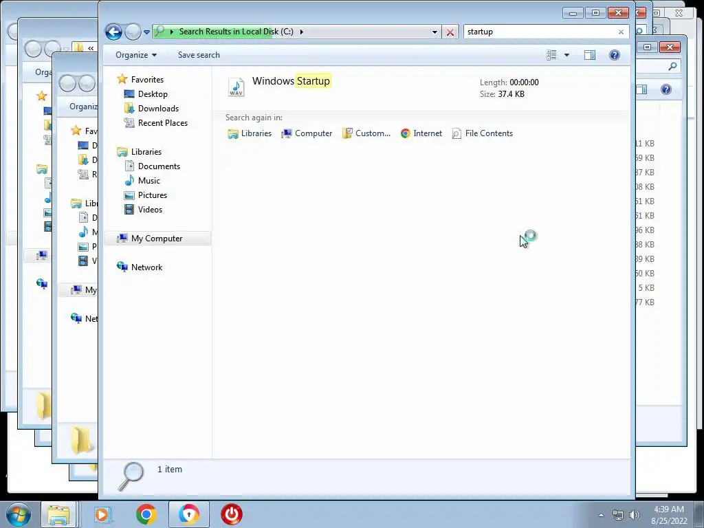Click help icon in the right background window

(665, 89)
